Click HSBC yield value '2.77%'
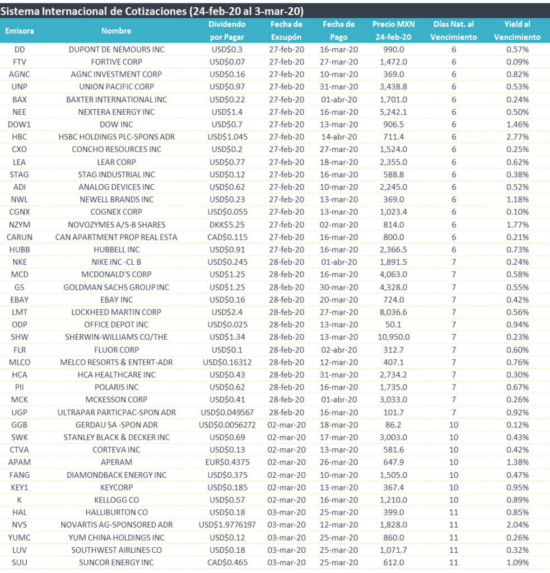 [518, 137]
